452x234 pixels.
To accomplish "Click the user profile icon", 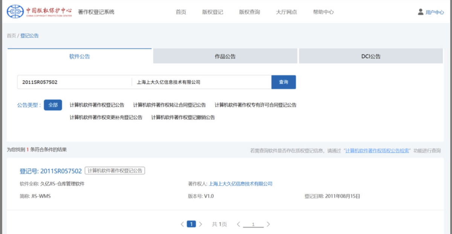I will tap(421, 12).
